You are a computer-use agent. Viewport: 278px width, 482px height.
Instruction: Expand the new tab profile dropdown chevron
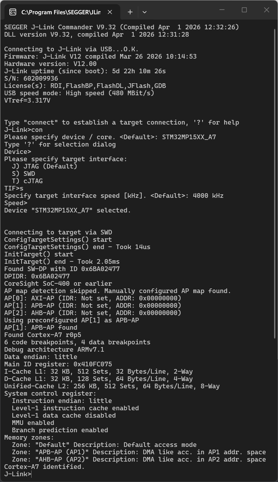coord(144,12)
